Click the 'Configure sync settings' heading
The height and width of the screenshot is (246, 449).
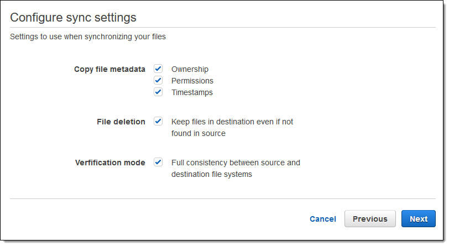(x=73, y=17)
